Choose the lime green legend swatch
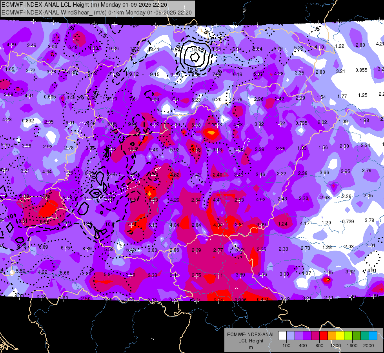 (x=348, y=336)
